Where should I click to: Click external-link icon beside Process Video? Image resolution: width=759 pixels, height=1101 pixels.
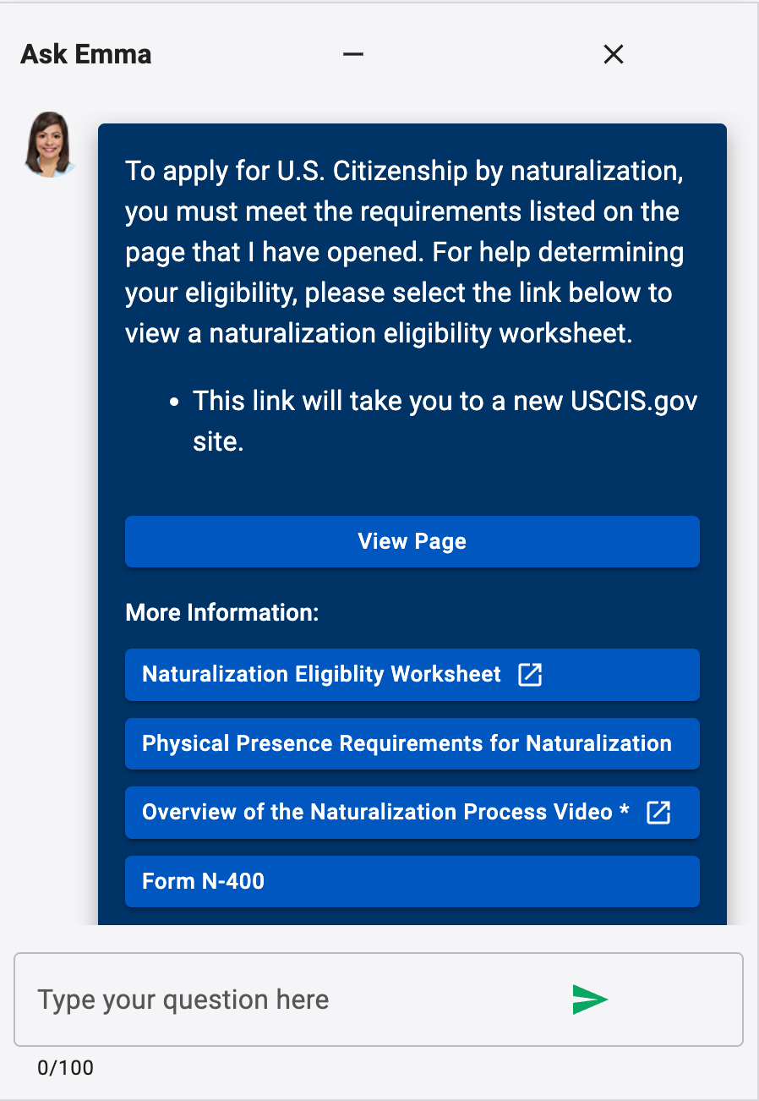coord(658,813)
